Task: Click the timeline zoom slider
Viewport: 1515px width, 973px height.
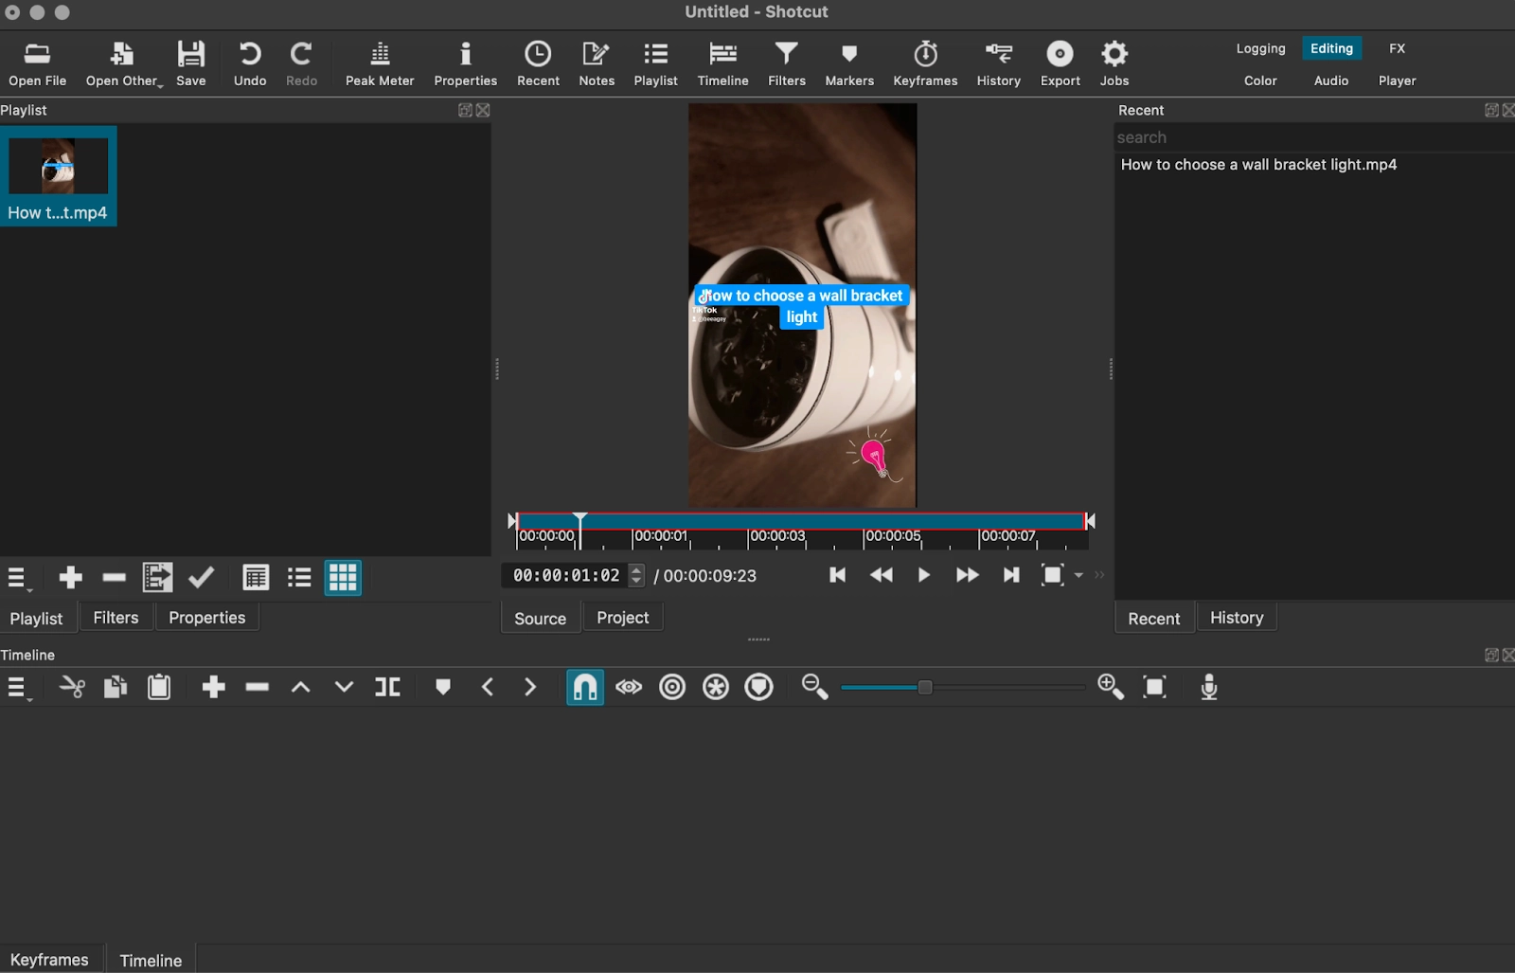Action: click(x=924, y=687)
